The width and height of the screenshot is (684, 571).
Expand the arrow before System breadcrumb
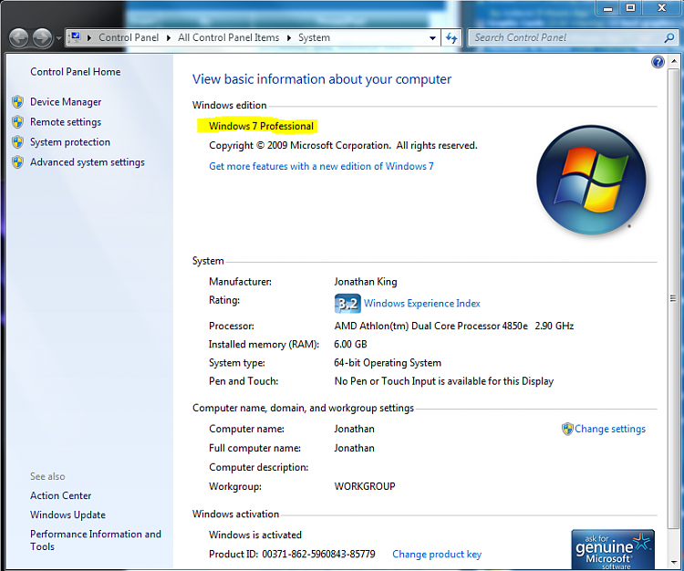tap(289, 38)
